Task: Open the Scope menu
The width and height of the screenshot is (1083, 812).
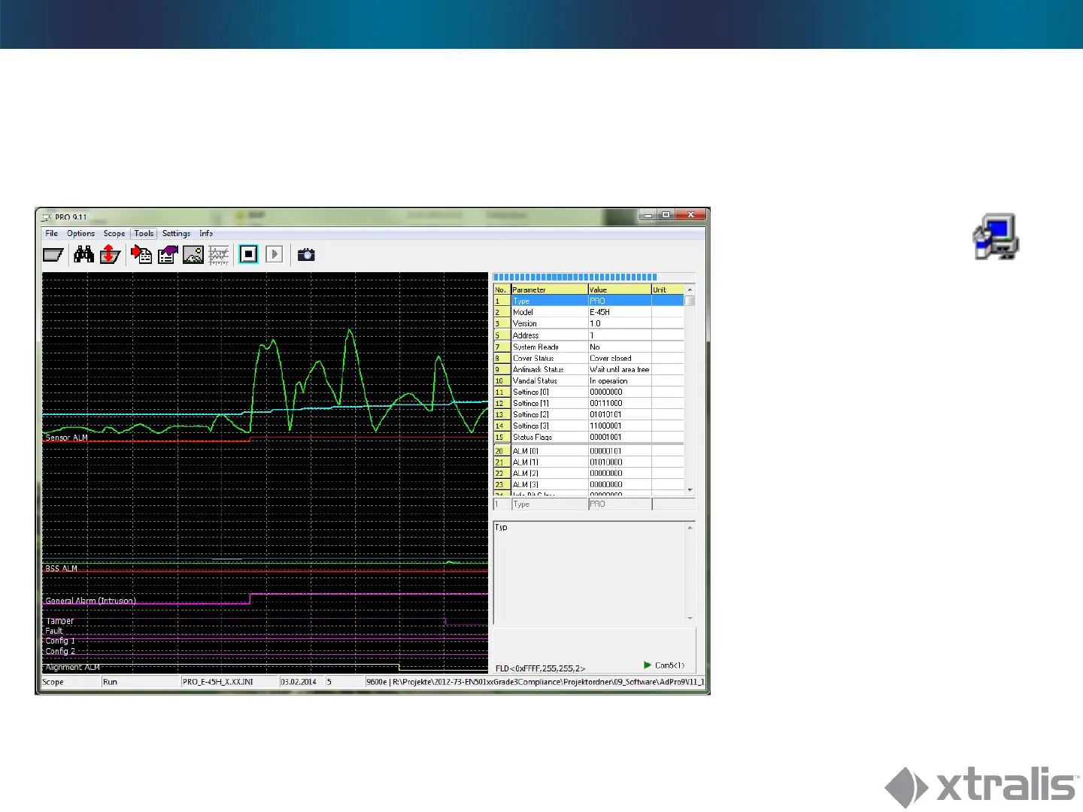Action: tap(114, 234)
